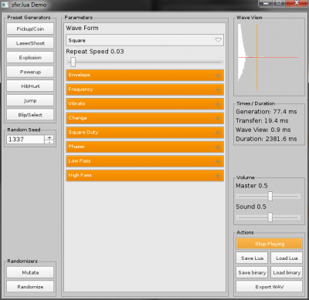This screenshot has height=300, width=309.
Task: Click the Load Lua button
Action: pos(287,258)
